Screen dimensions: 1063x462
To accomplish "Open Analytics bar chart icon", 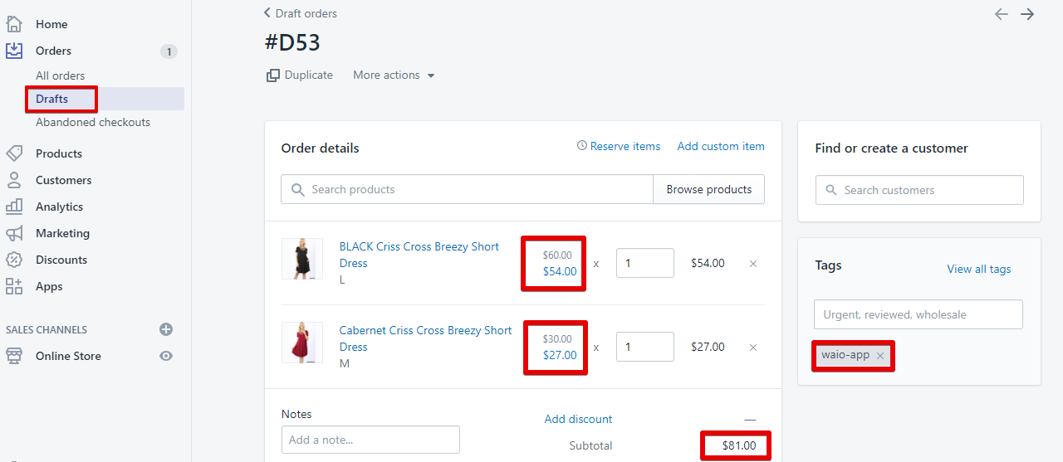I will tap(14, 207).
